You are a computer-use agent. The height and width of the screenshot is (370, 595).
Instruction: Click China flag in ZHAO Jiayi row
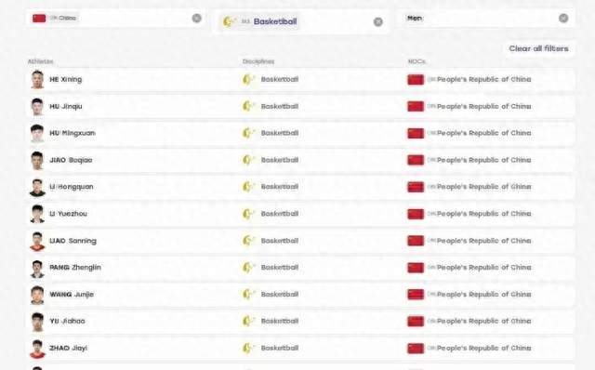point(416,349)
